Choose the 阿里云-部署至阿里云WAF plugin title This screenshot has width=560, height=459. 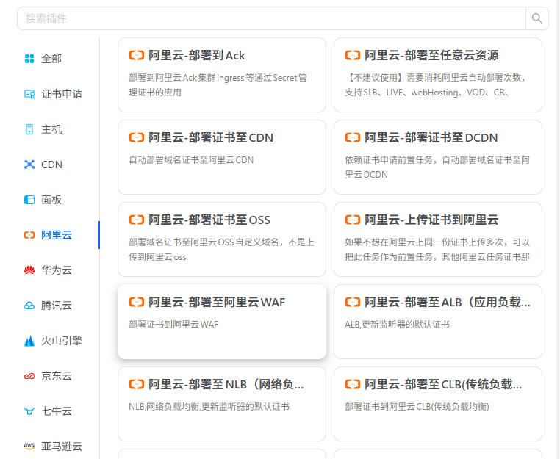217,302
